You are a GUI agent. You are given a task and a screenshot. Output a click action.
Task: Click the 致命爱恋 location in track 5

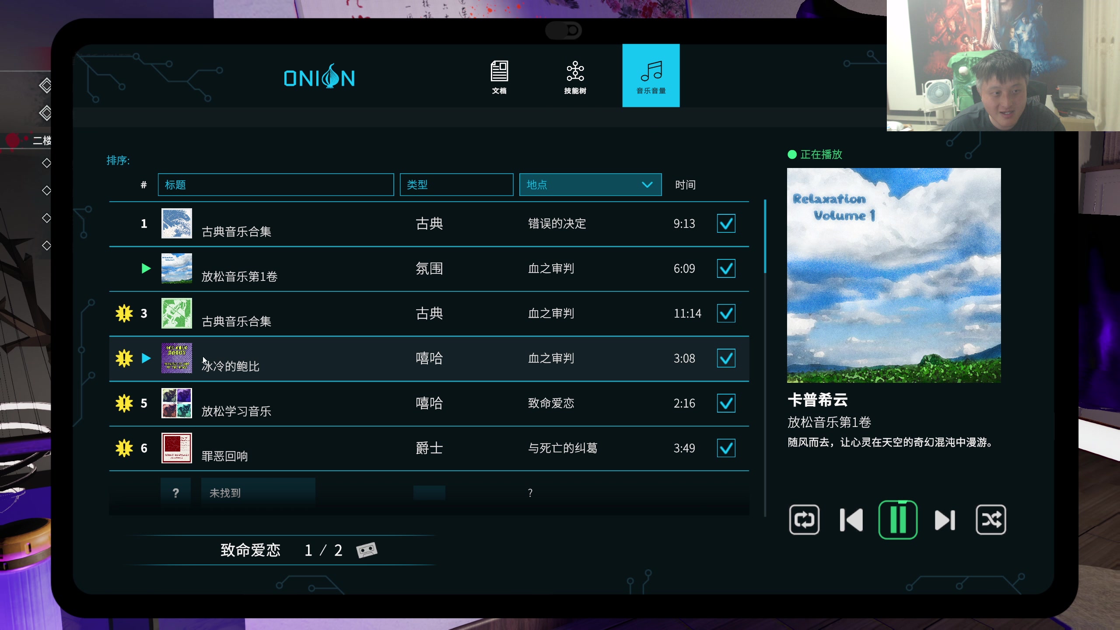pos(551,403)
